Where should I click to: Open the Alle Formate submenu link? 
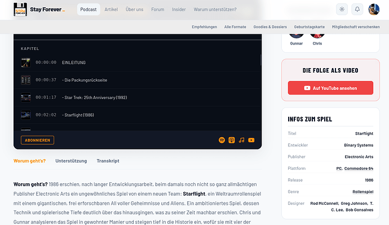click(235, 27)
